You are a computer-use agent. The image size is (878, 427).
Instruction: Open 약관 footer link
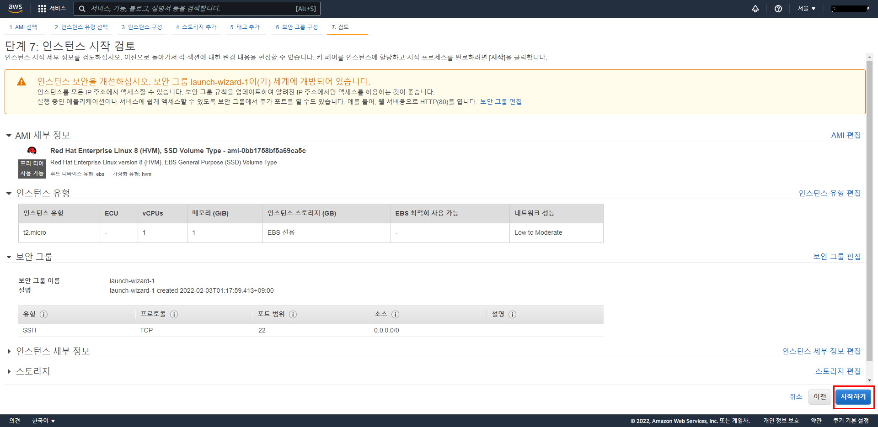816,421
